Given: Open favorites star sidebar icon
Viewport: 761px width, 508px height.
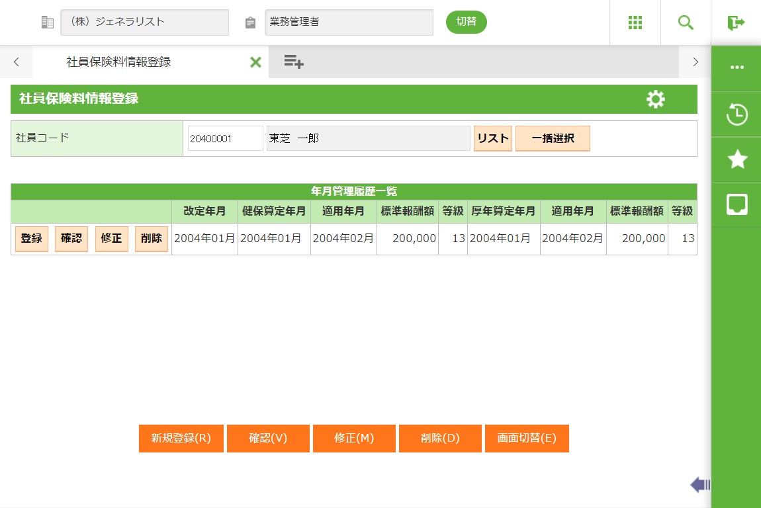Looking at the screenshot, I should tap(737, 159).
